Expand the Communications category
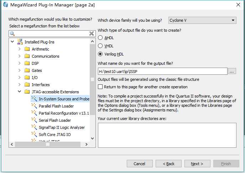This screenshot has height=173, width=245. click(x=19, y=56)
